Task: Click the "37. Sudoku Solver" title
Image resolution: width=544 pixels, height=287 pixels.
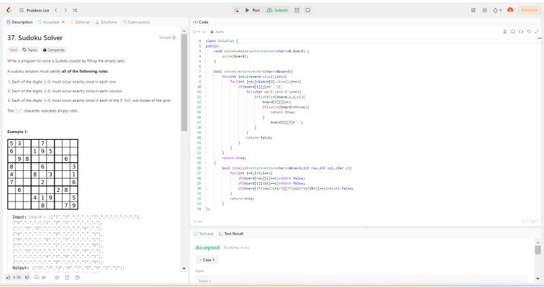Action: coord(35,38)
